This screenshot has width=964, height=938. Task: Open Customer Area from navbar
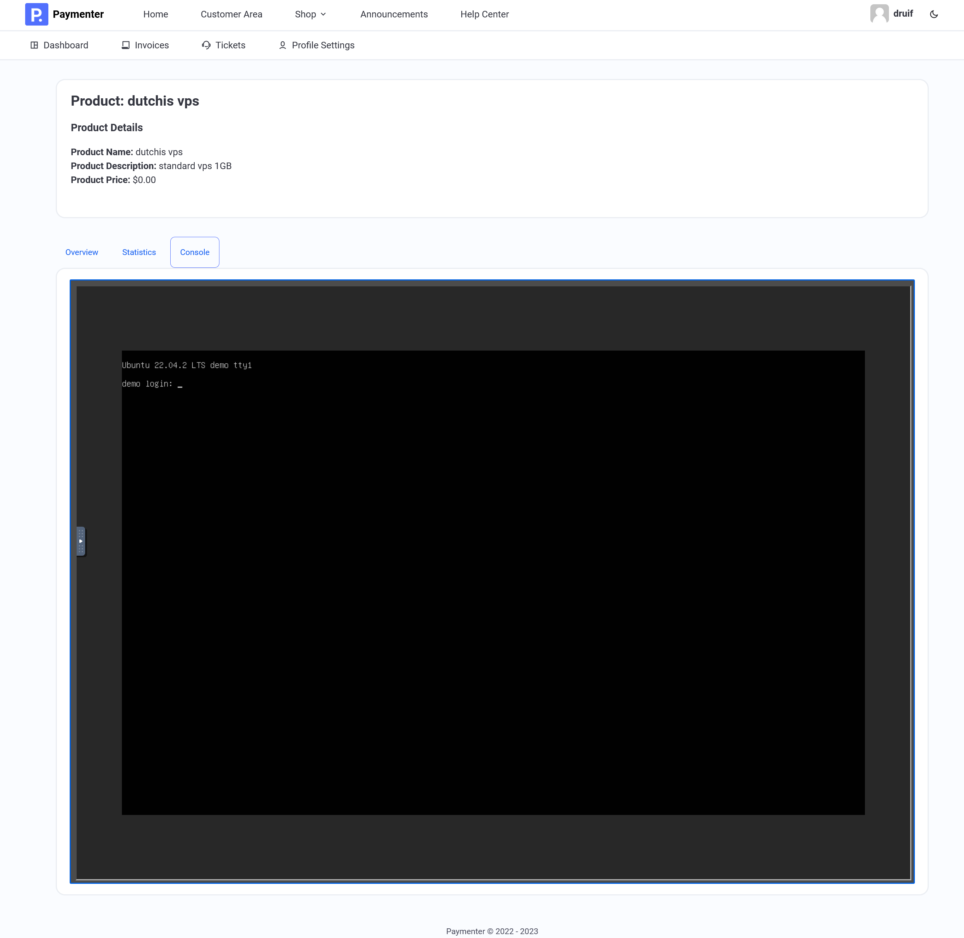(231, 14)
